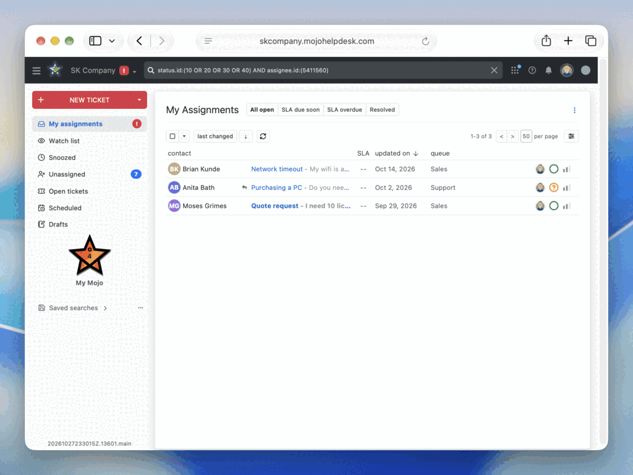Image resolution: width=633 pixels, height=475 pixels.
Task: Click the priority bars on Moses Grimes' ticket
Action: click(567, 206)
